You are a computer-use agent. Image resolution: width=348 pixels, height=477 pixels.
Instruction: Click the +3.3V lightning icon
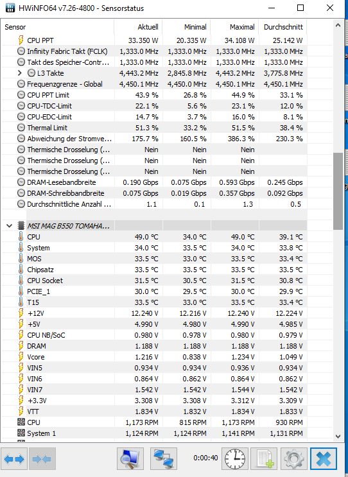(21, 401)
